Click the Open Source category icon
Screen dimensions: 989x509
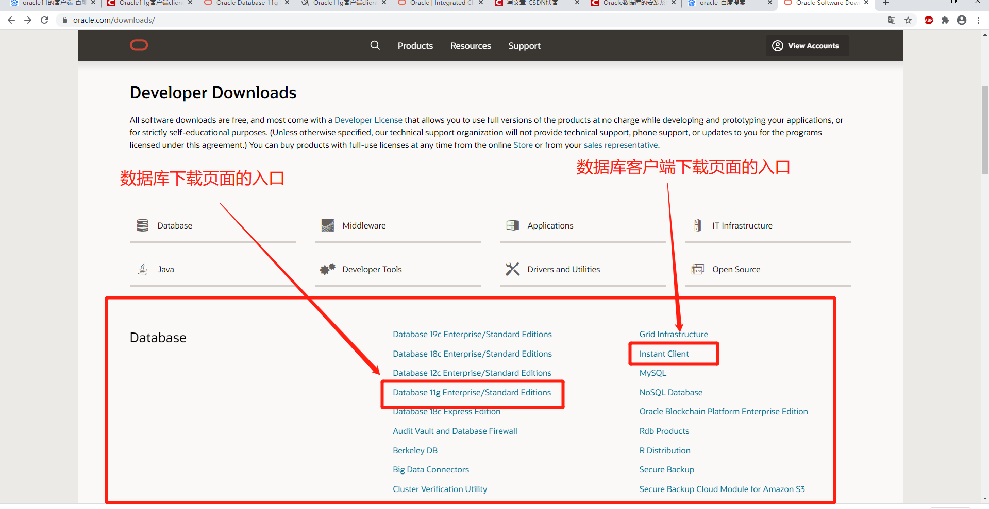698,269
